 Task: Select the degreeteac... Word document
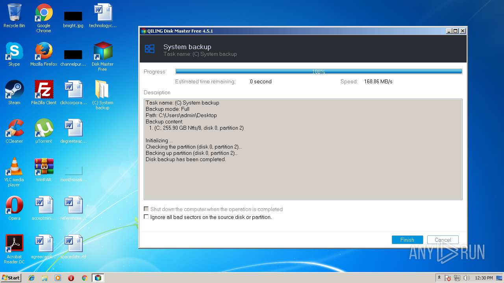tap(73, 131)
